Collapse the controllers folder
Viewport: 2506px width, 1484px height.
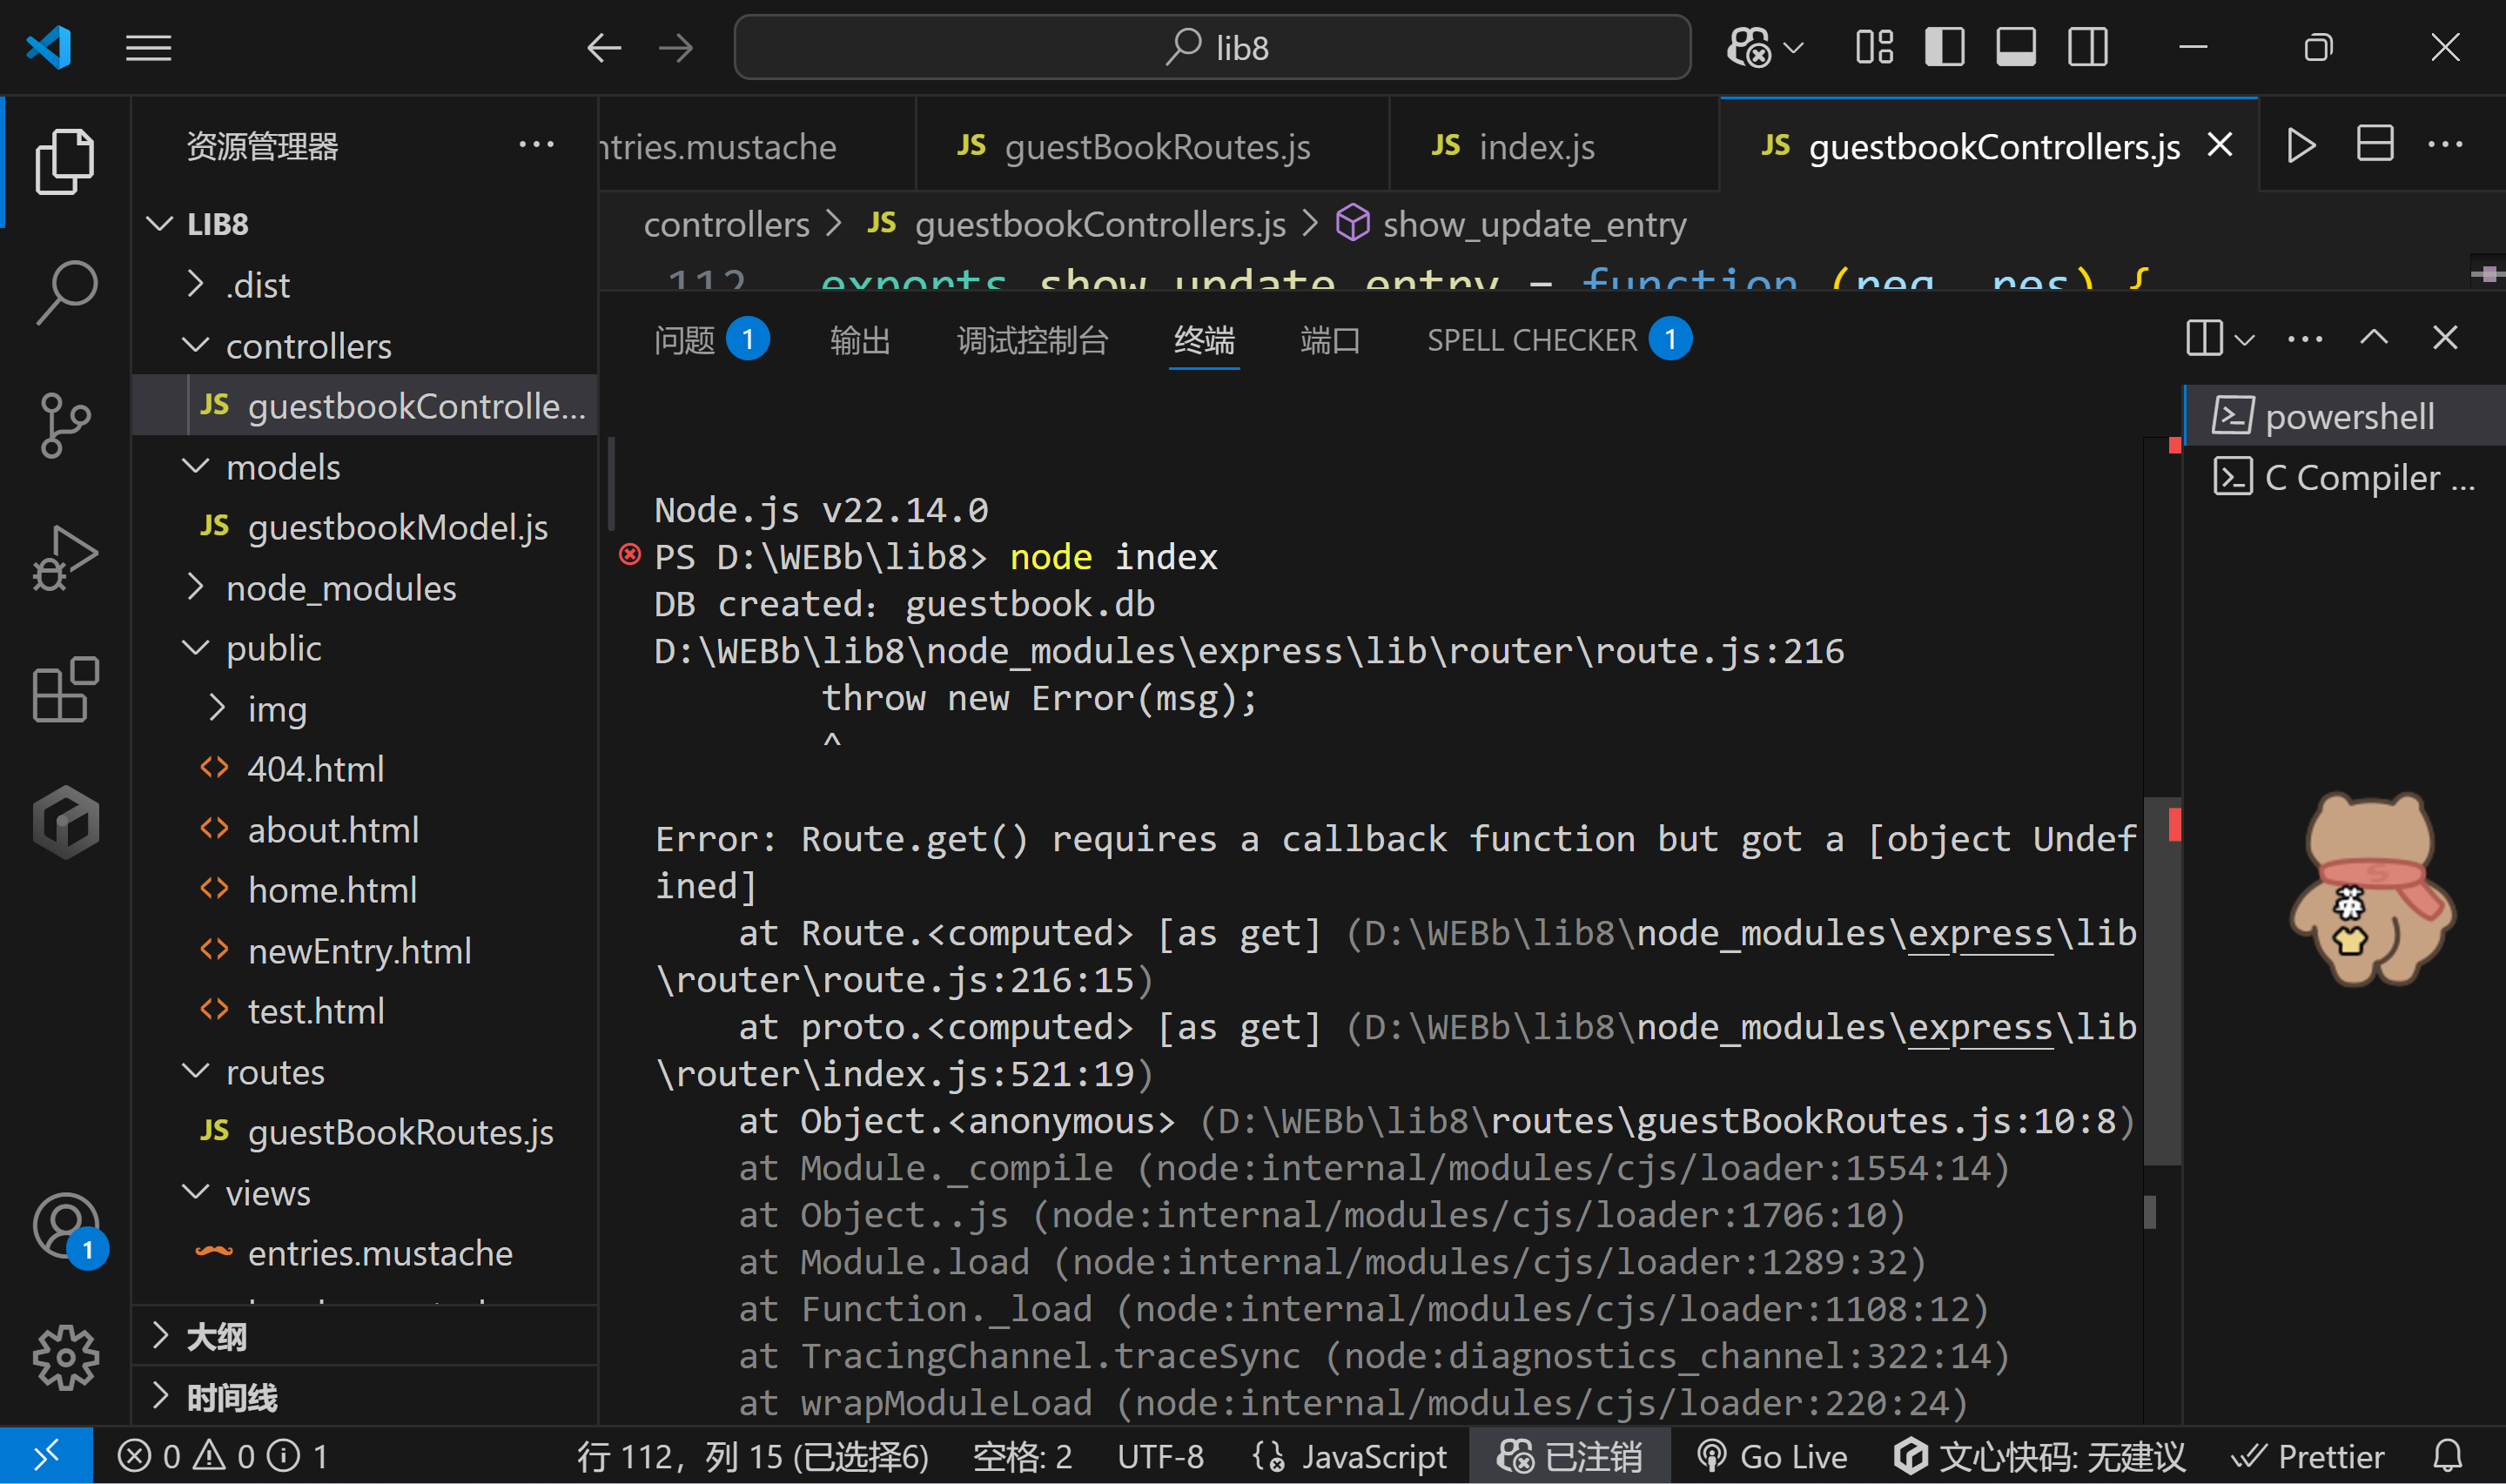click(x=308, y=346)
